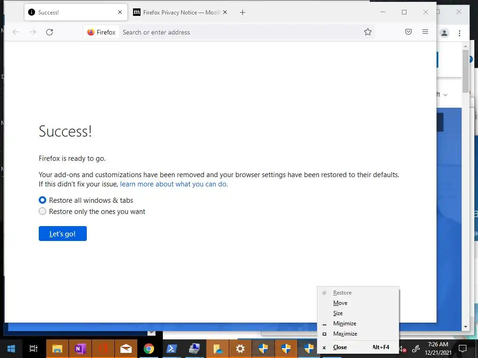The image size is (478, 358).
Task: Open Google Chrome from the taskbar
Action: pyautogui.click(x=149, y=349)
